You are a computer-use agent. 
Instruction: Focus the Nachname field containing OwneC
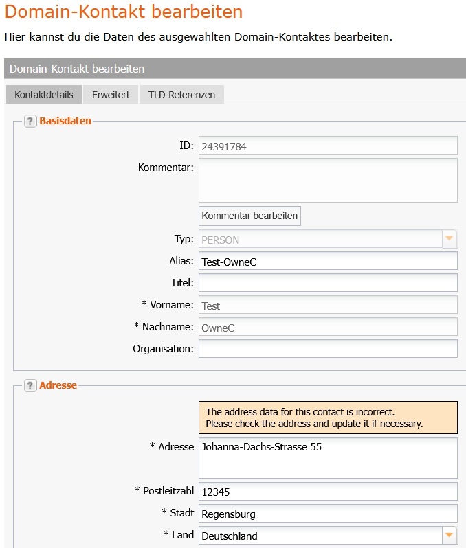pos(328,327)
